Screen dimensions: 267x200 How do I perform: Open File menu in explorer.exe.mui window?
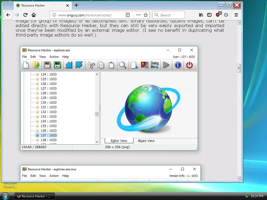point(25,176)
